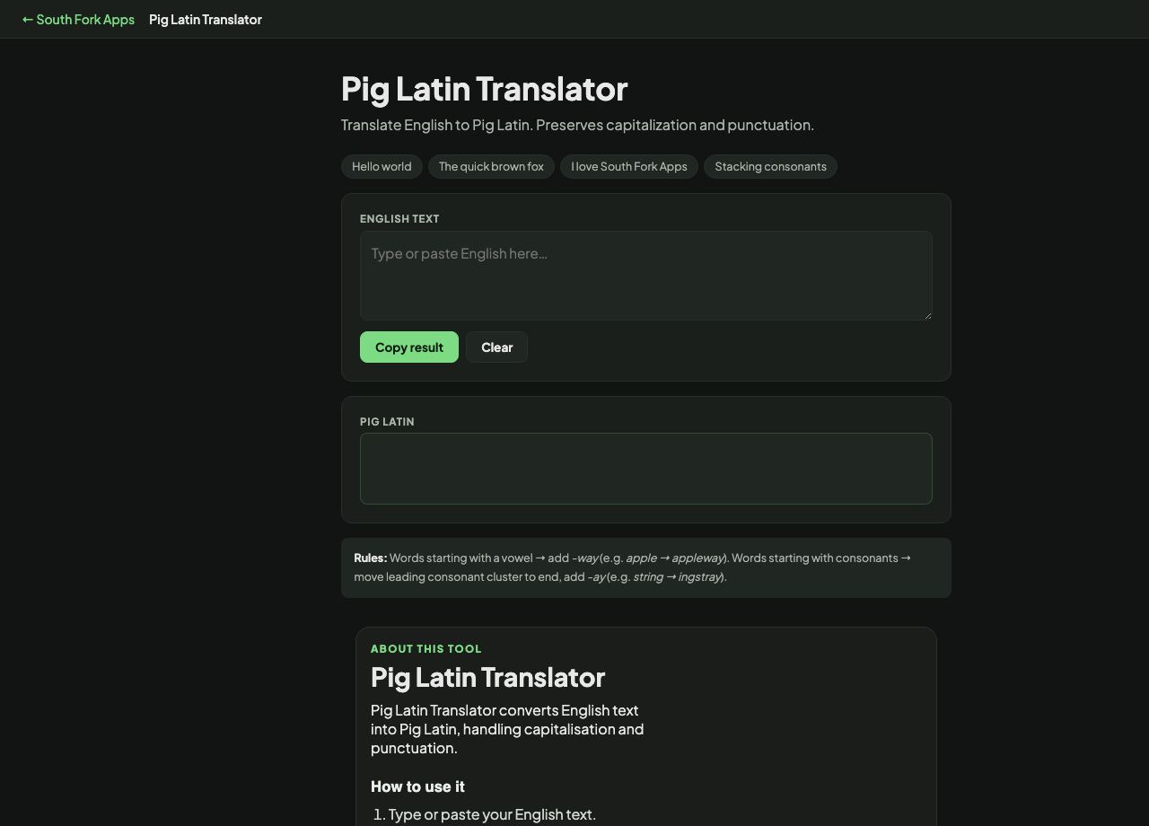Choose 'The quick brown fox' example
Screen dimensions: 1149x826
491,166
